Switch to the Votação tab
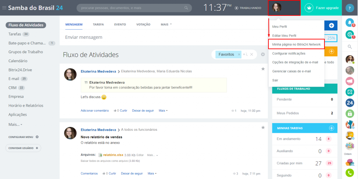 [x=143, y=24]
